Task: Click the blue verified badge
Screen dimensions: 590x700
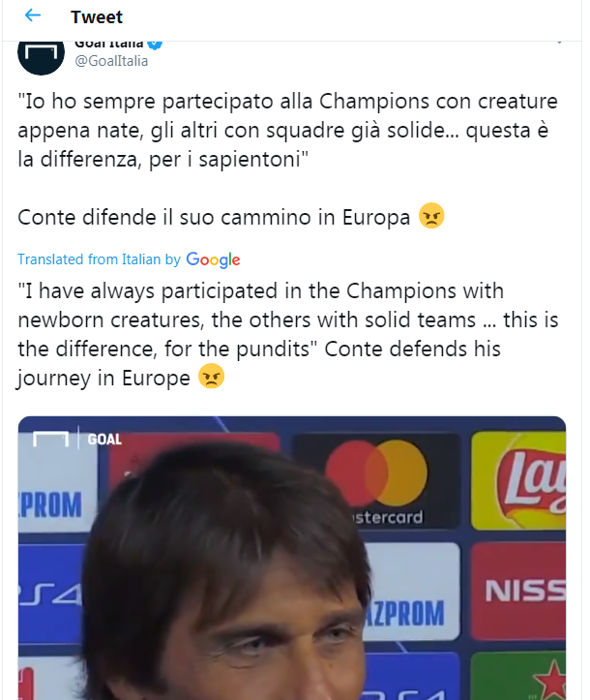Action: [154, 44]
